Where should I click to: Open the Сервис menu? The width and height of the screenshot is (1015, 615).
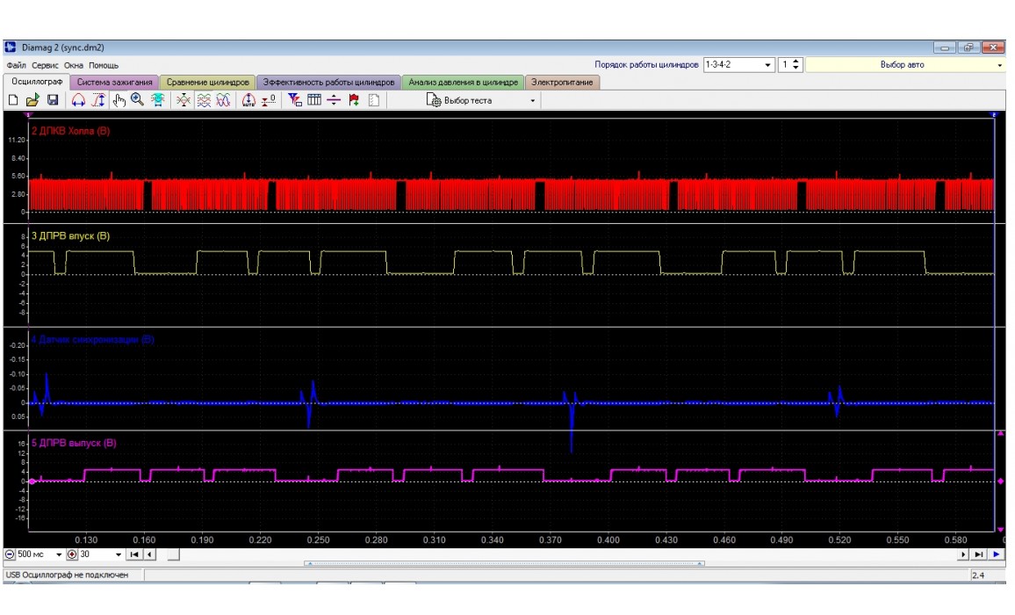[46, 66]
